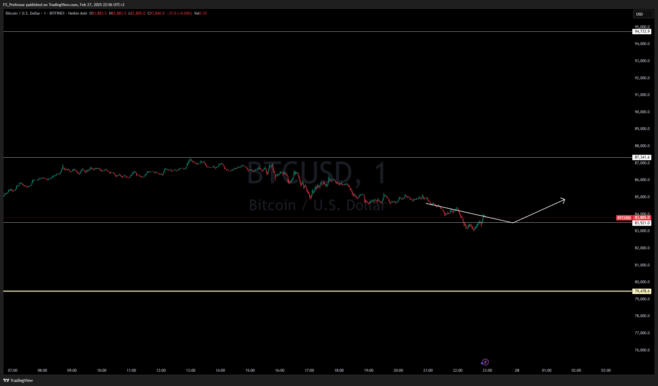Click the 85,000.0 price axis label

pos(642,197)
